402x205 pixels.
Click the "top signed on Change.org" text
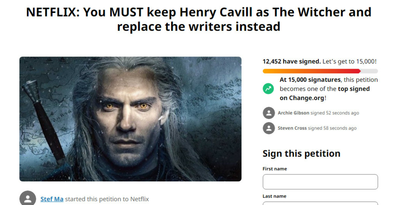[325, 93]
